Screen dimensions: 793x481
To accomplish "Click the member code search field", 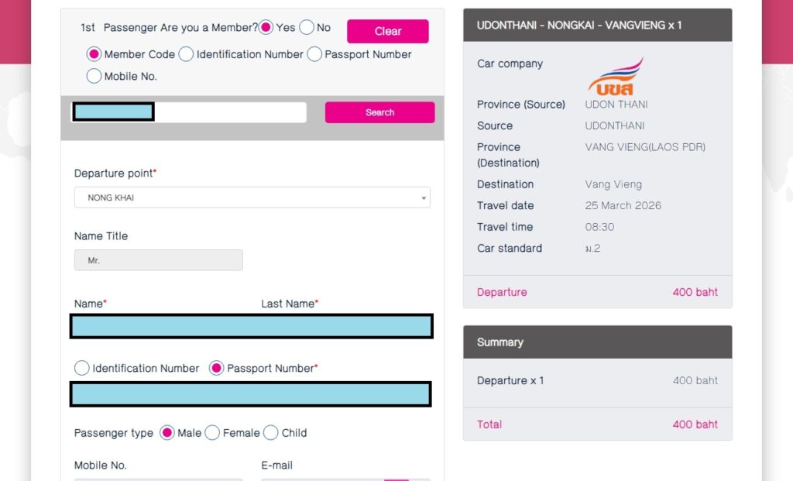I will pos(189,112).
